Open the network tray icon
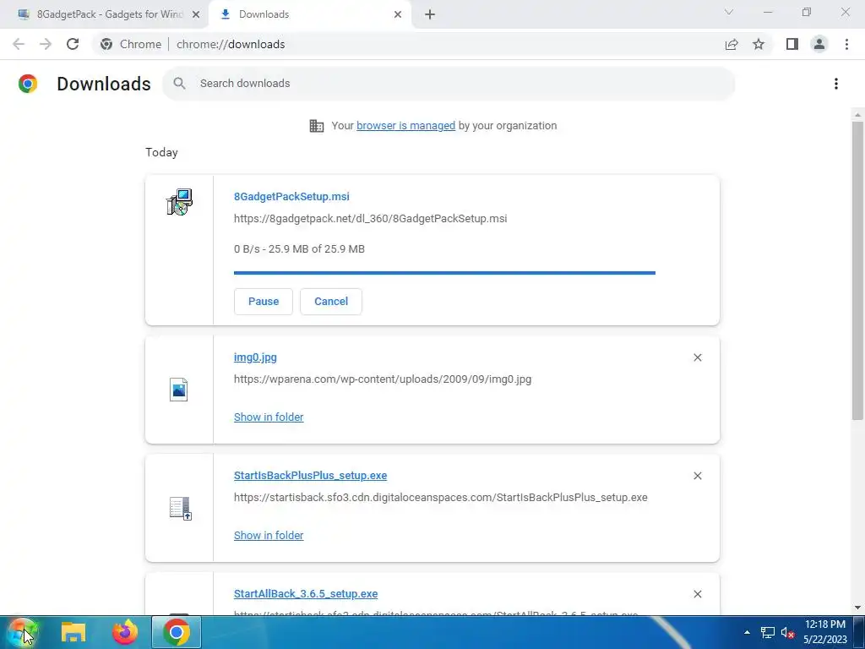 (767, 632)
